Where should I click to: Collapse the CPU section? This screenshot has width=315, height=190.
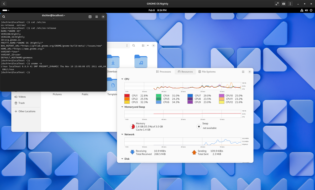[122, 79]
